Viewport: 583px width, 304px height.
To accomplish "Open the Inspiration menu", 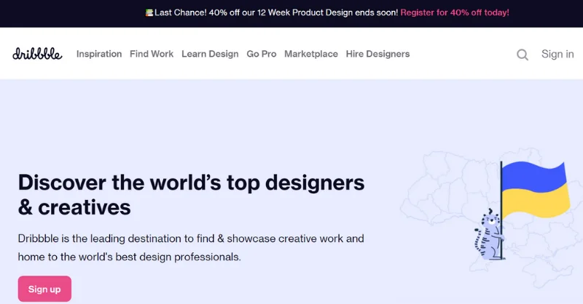I will click(99, 54).
